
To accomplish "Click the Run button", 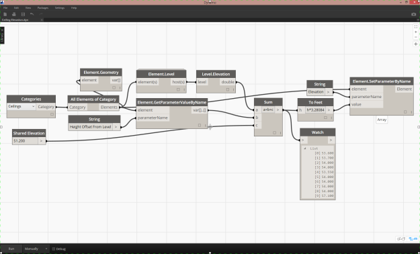I will pyautogui.click(x=11, y=249).
